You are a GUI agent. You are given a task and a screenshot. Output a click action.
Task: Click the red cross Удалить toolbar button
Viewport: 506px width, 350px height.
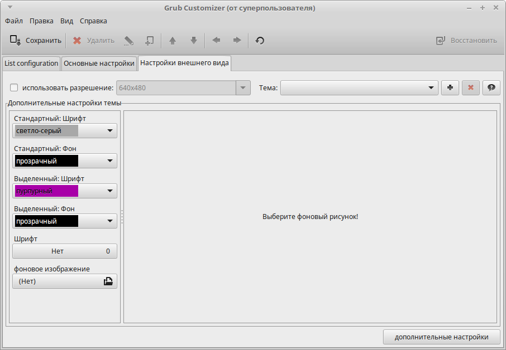click(94, 41)
